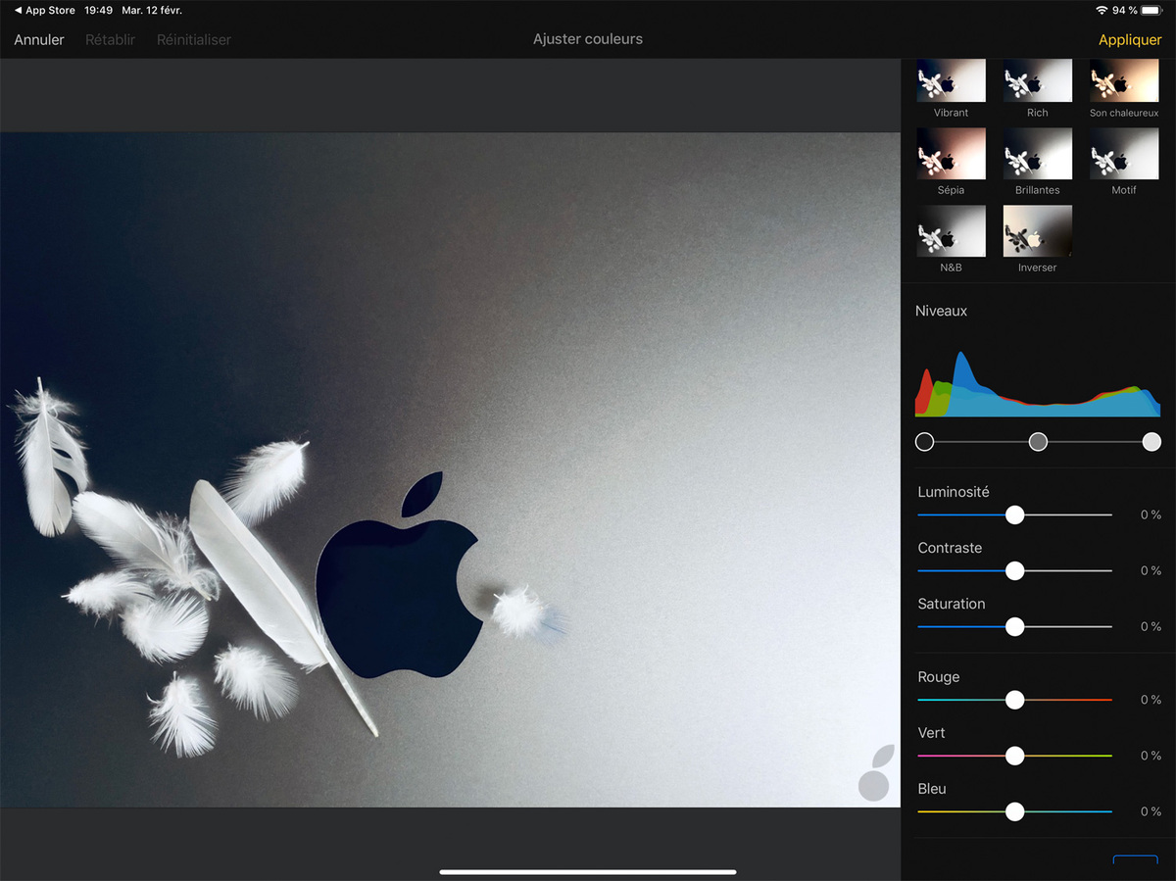Tap the Réinitialiser button

[194, 40]
